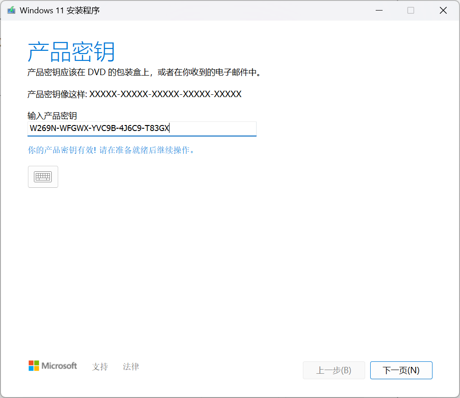This screenshot has height=398, width=460.
Task: Open the on-screen keyboard button
Action: pyautogui.click(x=43, y=177)
